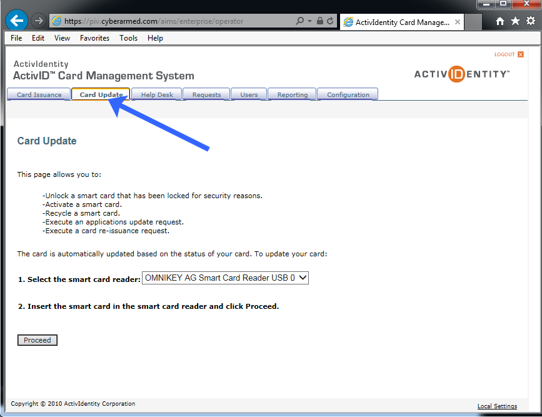The image size is (542, 417).
Task: Switch to the Card Issuance tab
Action: (x=39, y=94)
